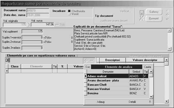Click the TVA toggle next to Val. sursa
The height and width of the screenshot is (108, 174).
point(60,25)
